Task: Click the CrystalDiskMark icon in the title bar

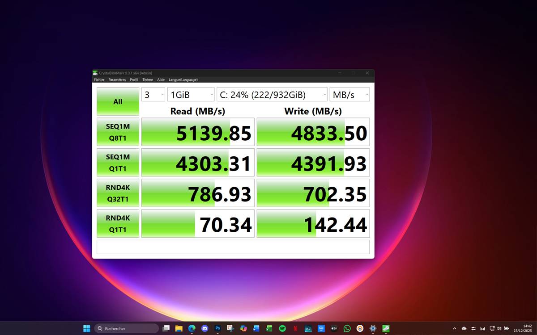Action: click(x=95, y=72)
